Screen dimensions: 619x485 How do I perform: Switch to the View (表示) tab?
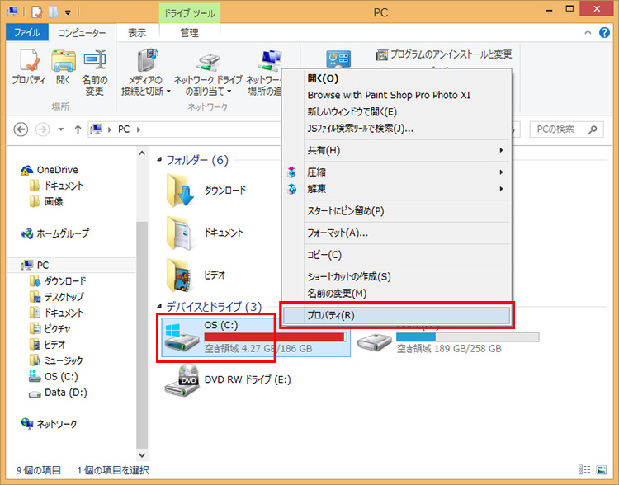[x=137, y=33]
